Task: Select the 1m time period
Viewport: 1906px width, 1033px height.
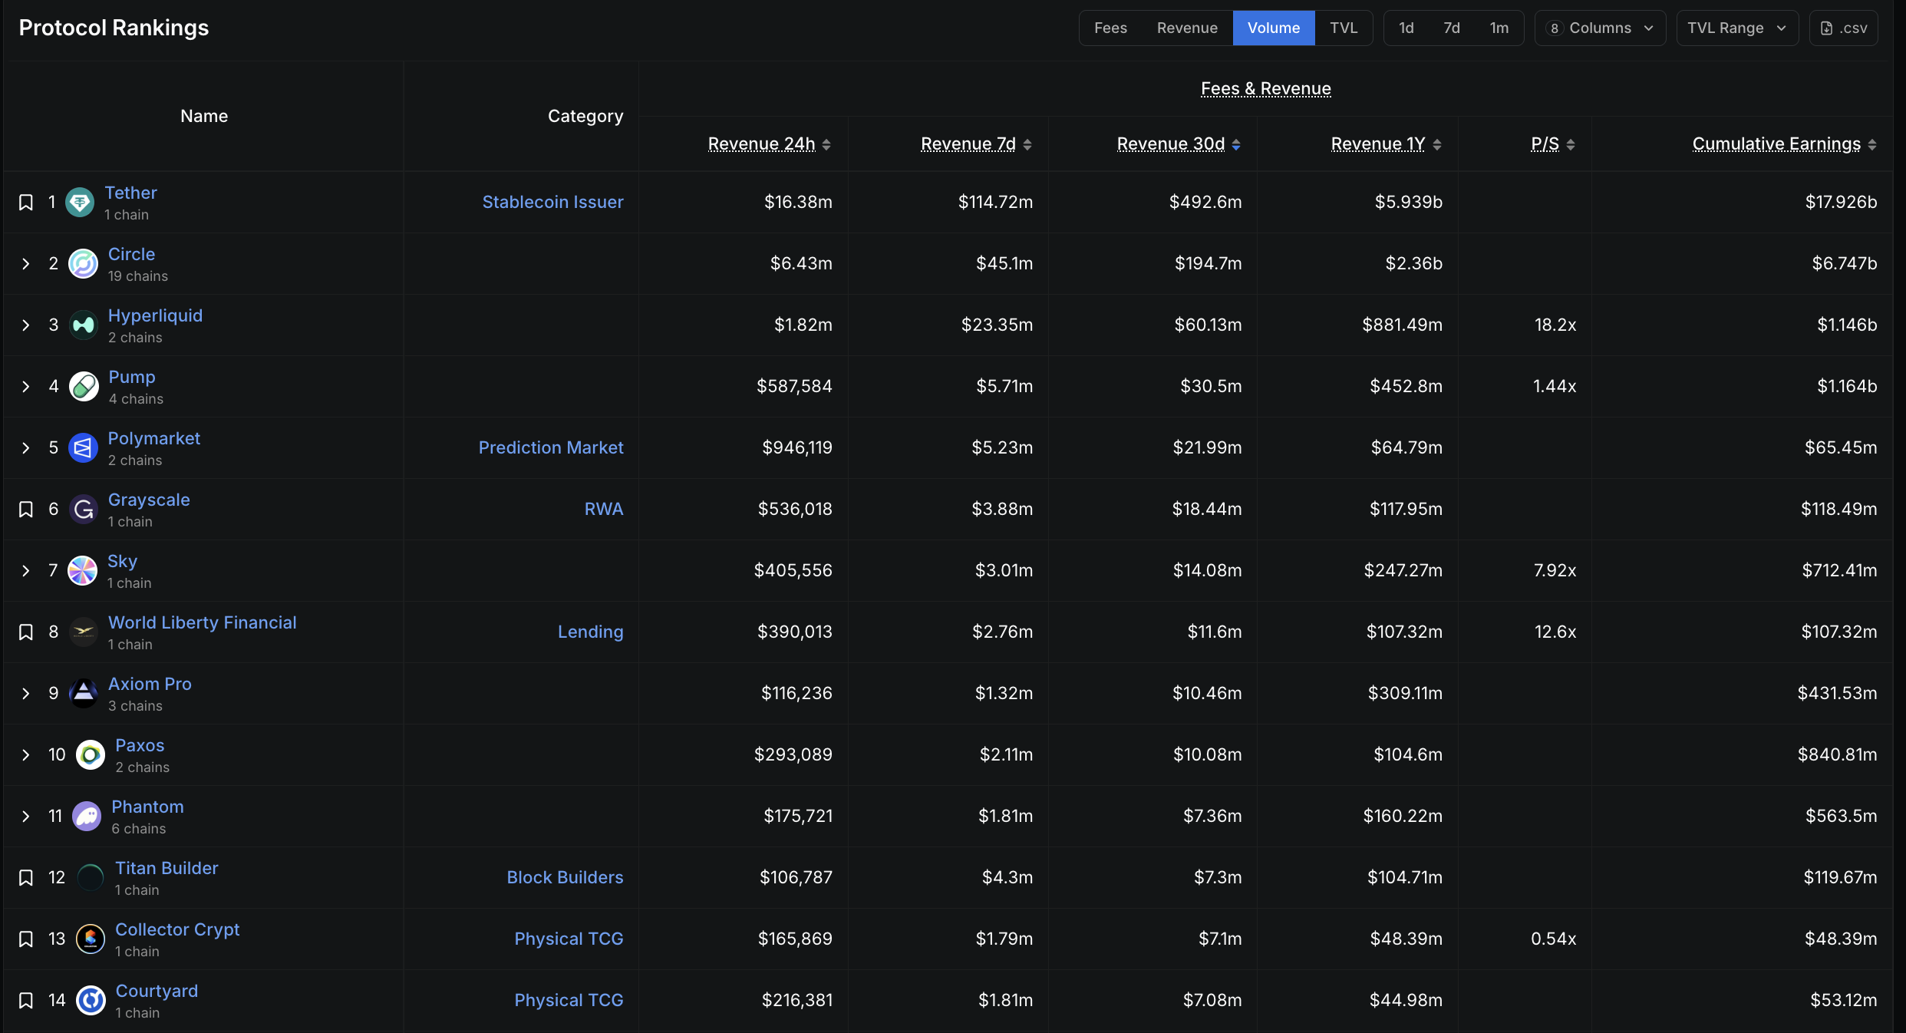Action: tap(1499, 28)
